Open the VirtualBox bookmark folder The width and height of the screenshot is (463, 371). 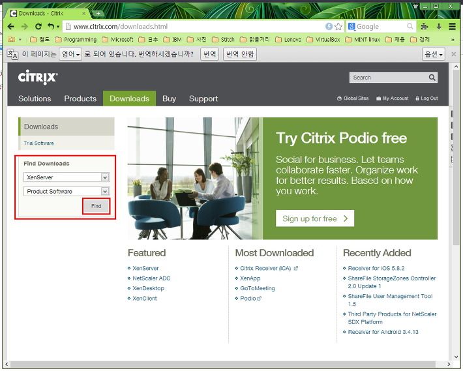323,40
